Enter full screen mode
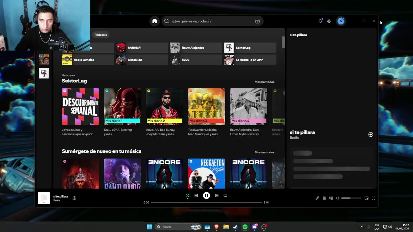The image size is (413, 232). coord(373,198)
